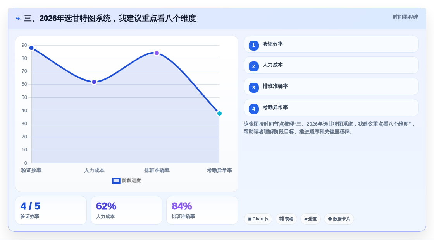Select the 验证效率 list row
The height and width of the screenshot is (240, 434).
click(x=331, y=44)
